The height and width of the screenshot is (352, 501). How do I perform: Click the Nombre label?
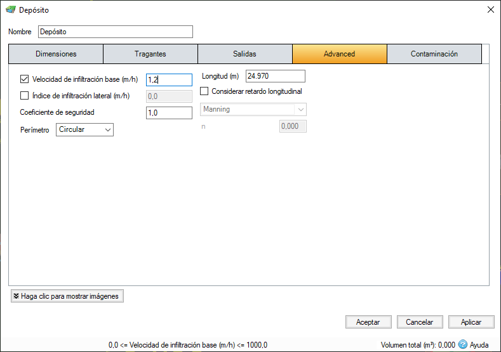(20, 32)
